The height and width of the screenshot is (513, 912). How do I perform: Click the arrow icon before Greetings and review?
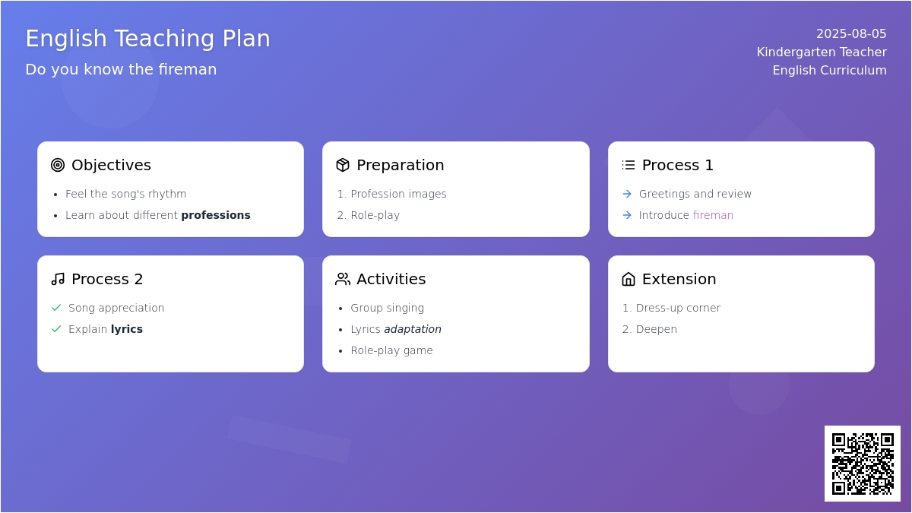coord(627,194)
